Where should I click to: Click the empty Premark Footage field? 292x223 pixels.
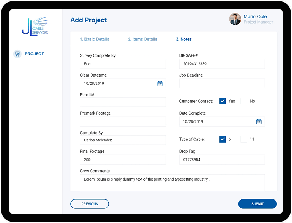[123, 121]
